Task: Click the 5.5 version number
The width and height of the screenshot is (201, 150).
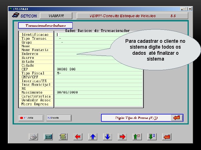Action: pyautogui.click(x=173, y=16)
